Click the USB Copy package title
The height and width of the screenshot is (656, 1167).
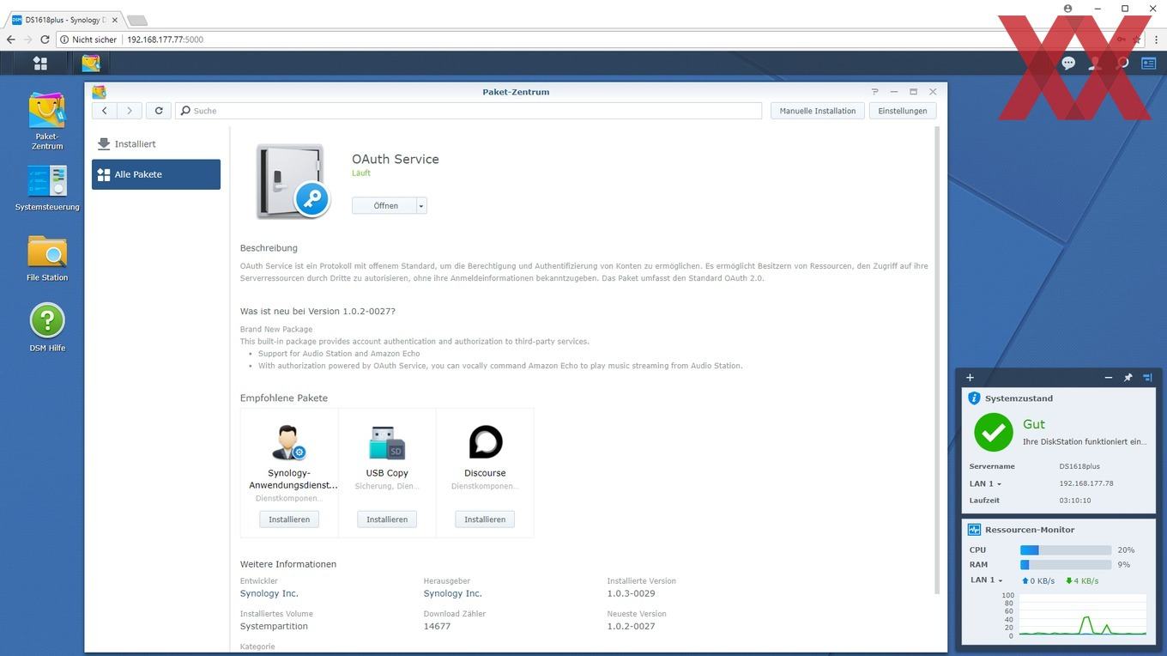coord(387,473)
